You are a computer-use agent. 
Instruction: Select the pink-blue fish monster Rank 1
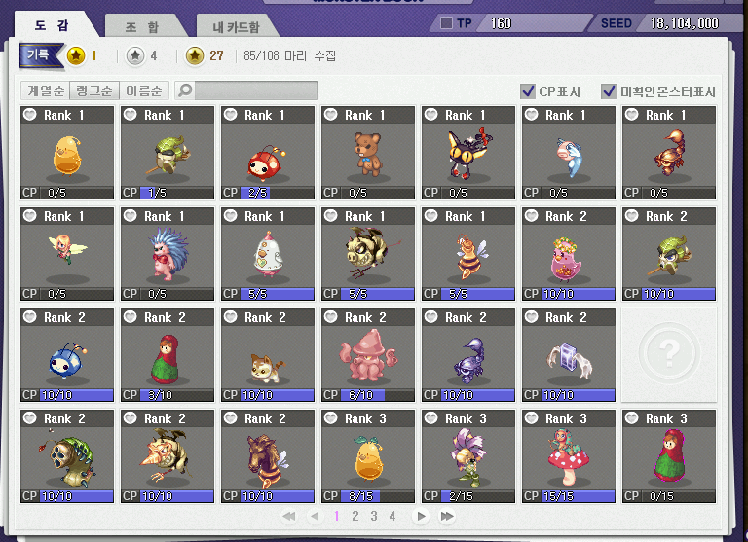tap(569, 153)
